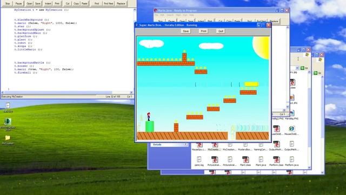The width and height of the screenshot is (346, 195).
Task: Click Replace button in Mario.java editor window
Action: [x=274, y=21]
